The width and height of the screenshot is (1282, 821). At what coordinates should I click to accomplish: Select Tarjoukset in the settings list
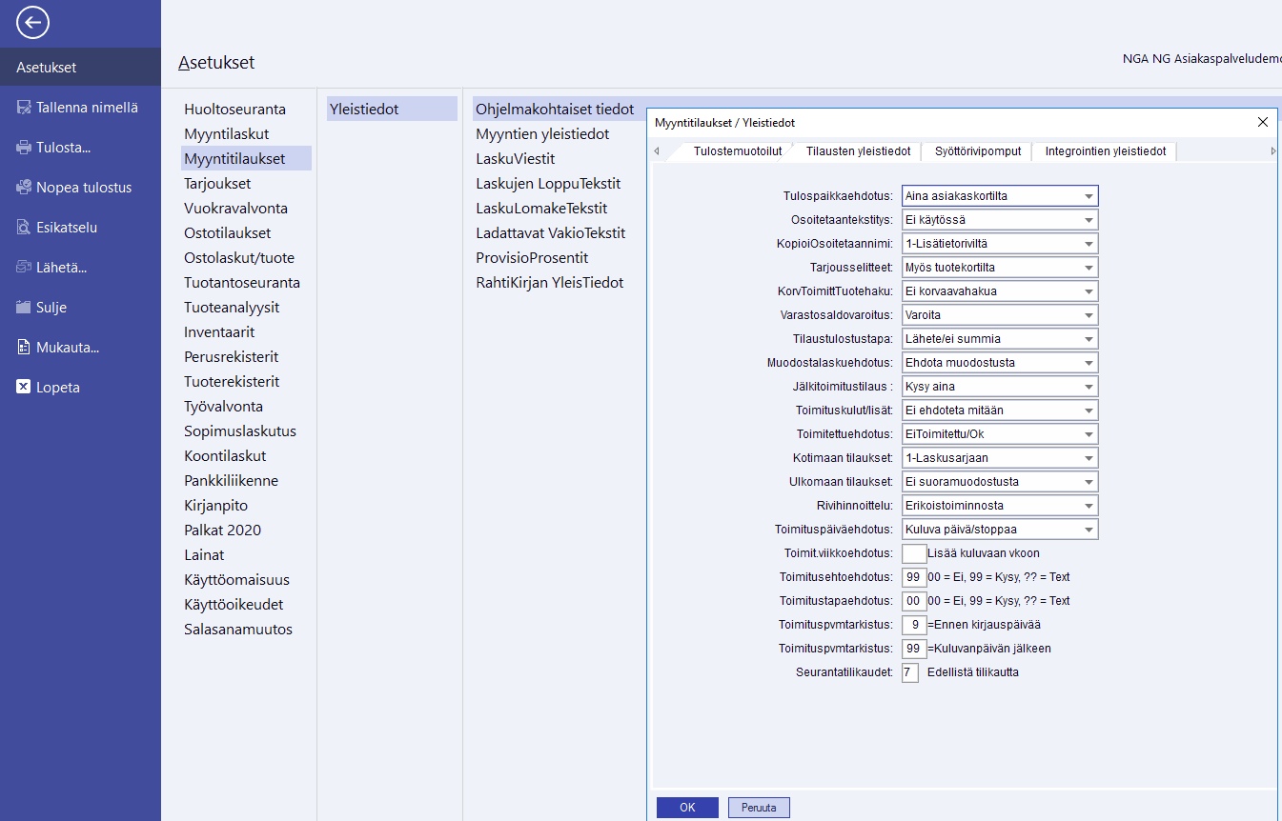(246, 184)
